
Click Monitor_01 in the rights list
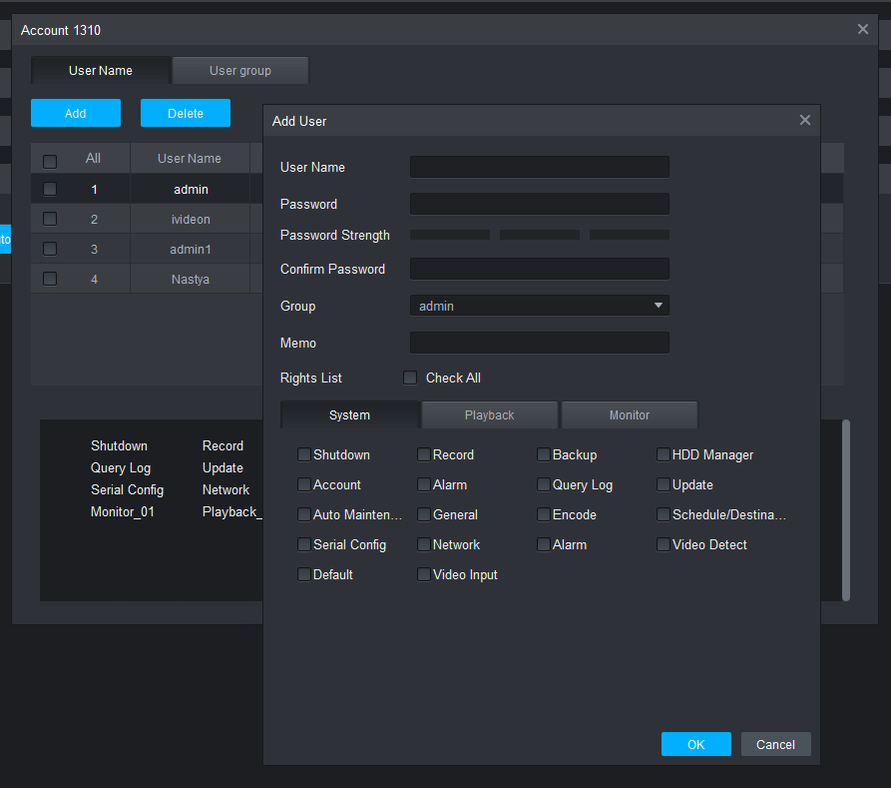(122, 511)
